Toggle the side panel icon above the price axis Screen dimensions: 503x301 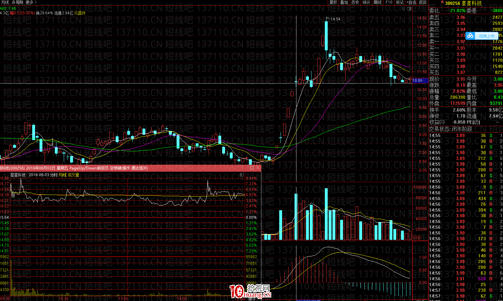tap(410, 9)
